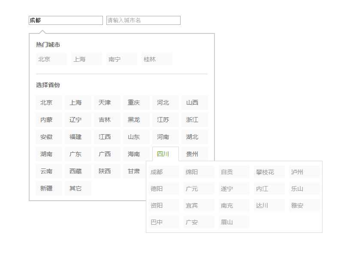Image resolution: width=344 pixels, height=256 pixels.
Task: Select the city 眉山
Action: 234,222
